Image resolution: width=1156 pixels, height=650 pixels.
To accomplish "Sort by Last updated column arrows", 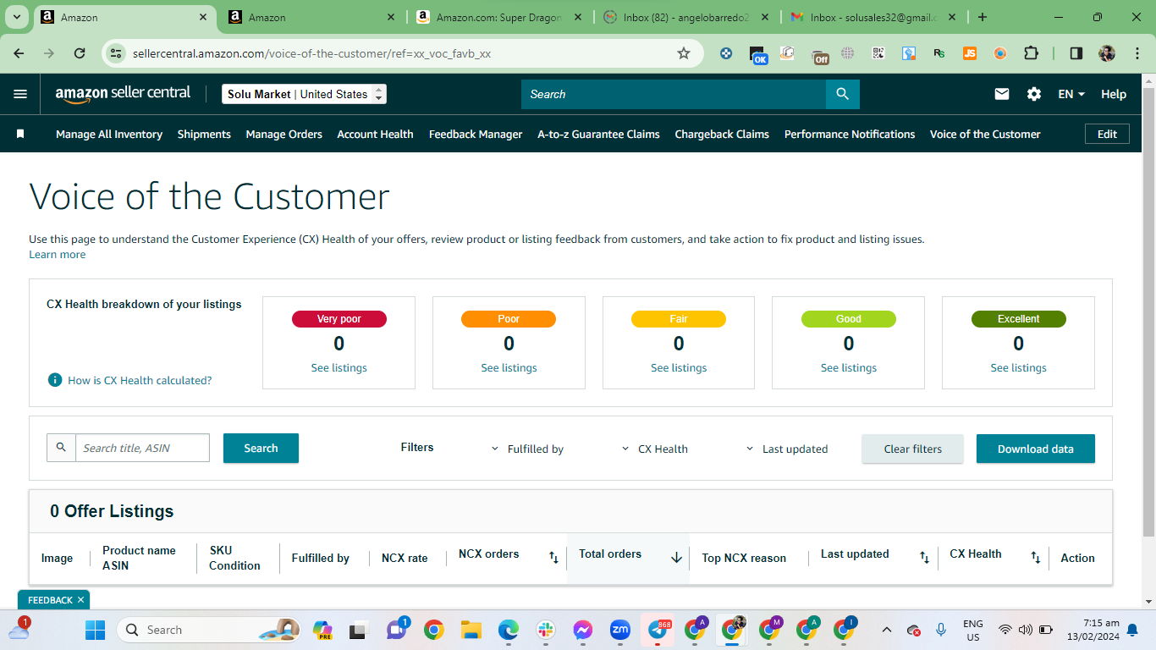I will point(924,558).
